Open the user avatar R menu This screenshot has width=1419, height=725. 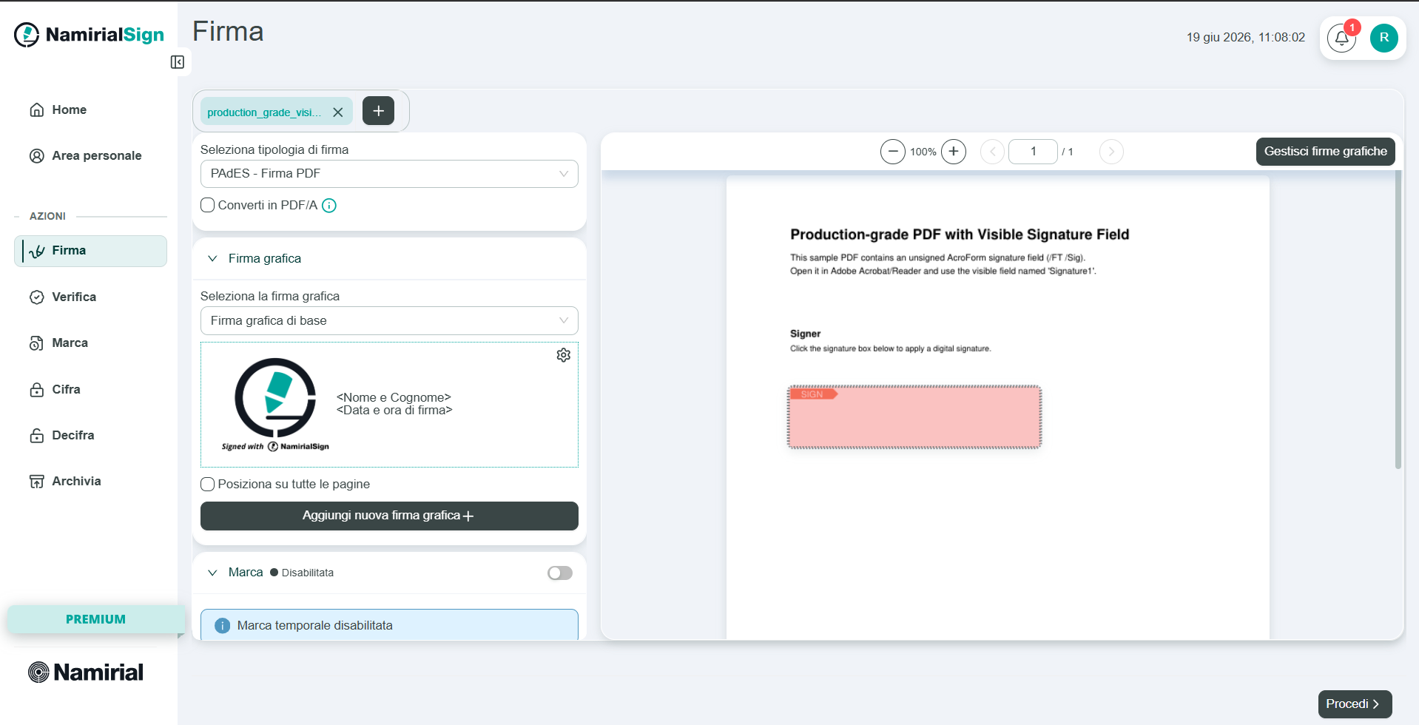[x=1383, y=38]
